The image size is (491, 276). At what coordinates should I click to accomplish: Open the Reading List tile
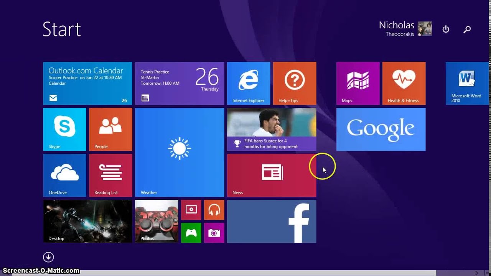[110, 175]
